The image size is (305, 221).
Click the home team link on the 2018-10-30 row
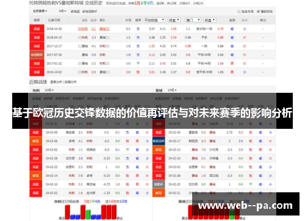[x=83, y=29]
